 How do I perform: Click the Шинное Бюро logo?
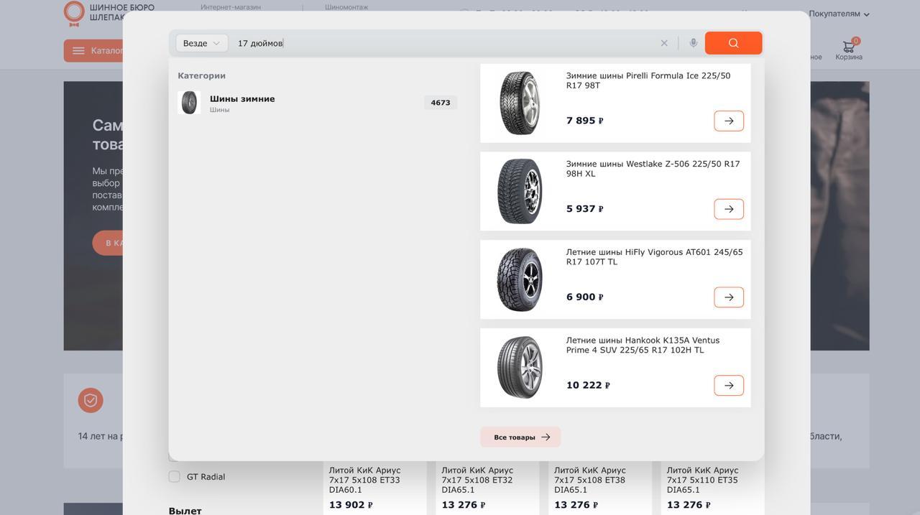point(93,13)
